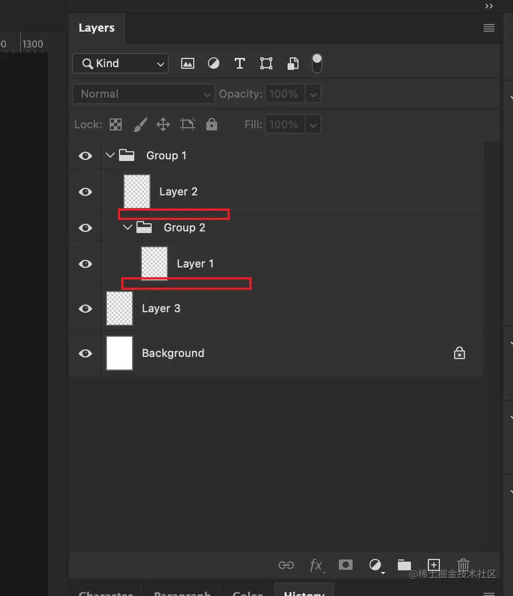This screenshot has width=513, height=596.
Task: Collapse Group 1 chevron
Action: [x=110, y=155]
